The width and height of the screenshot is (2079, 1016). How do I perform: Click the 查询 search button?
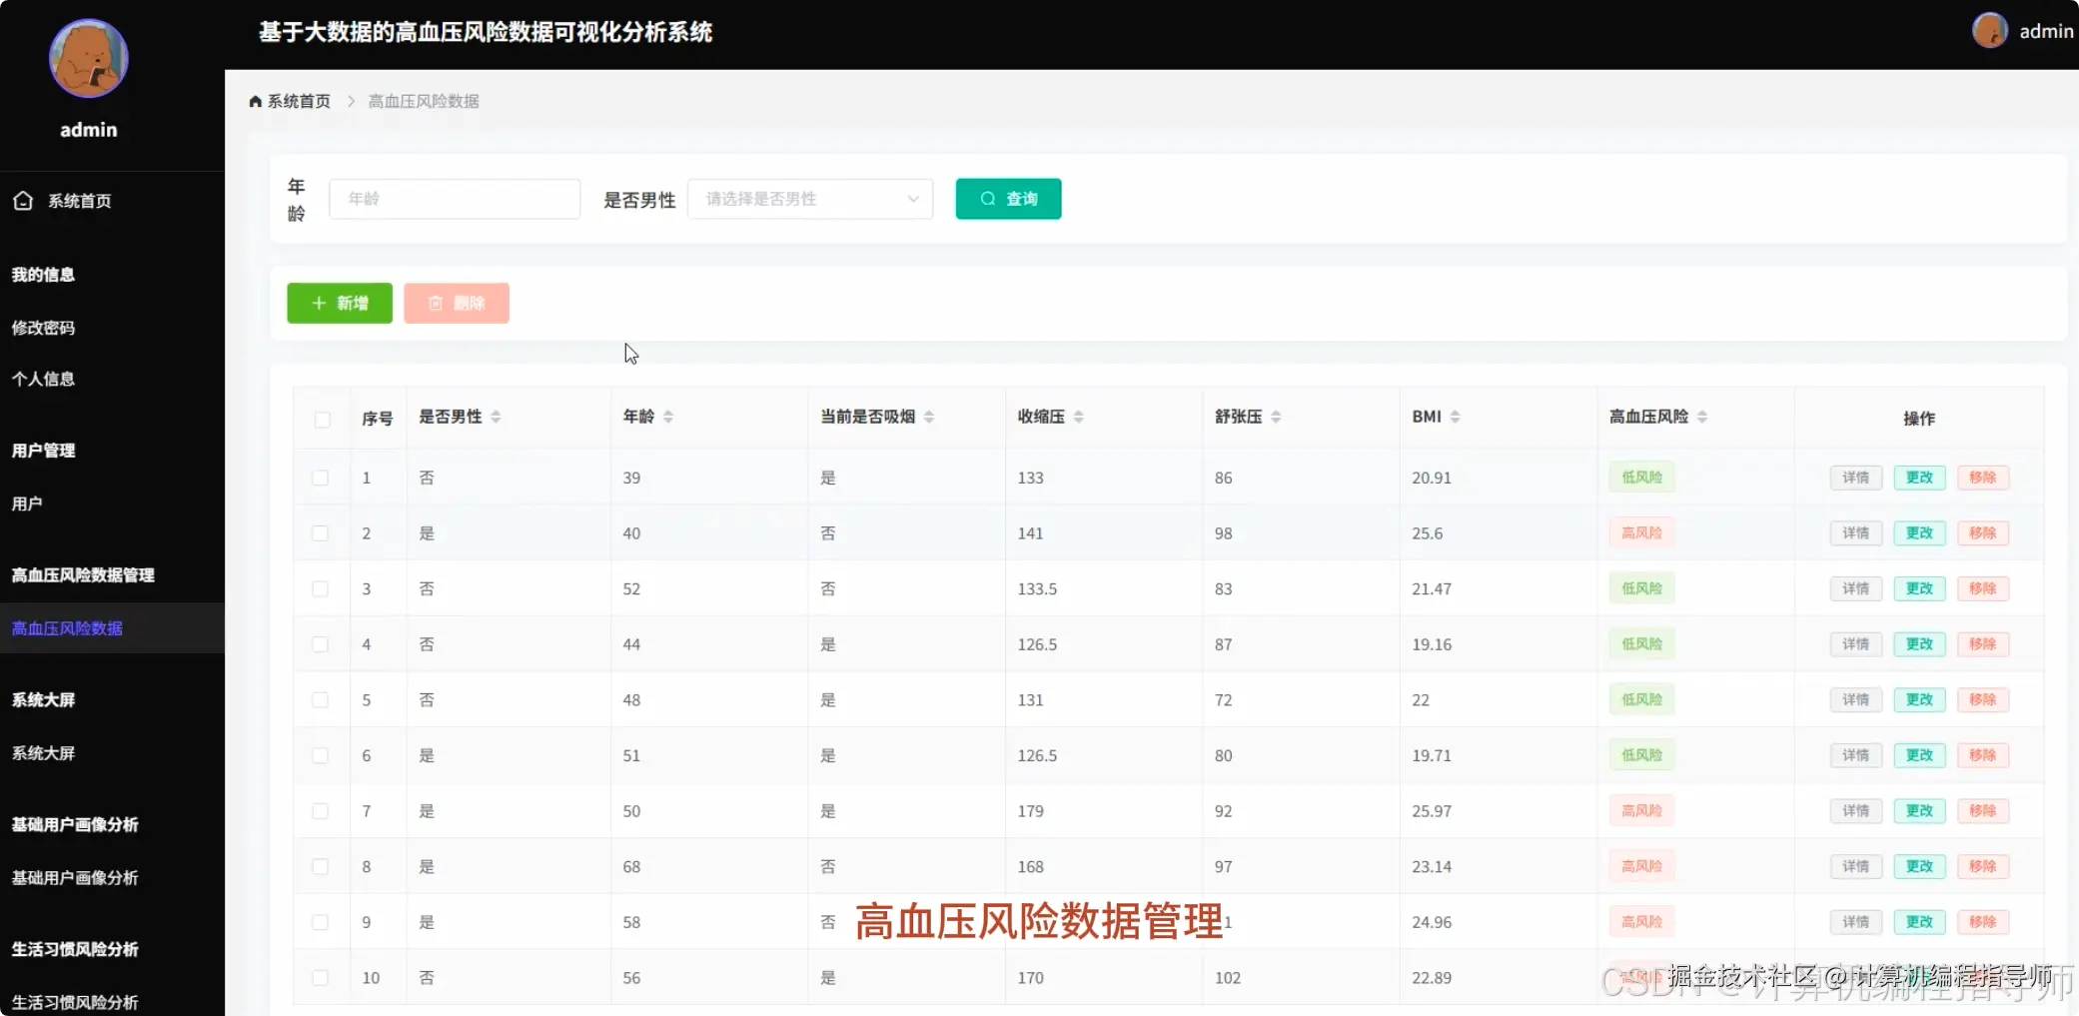[1008, 199]
